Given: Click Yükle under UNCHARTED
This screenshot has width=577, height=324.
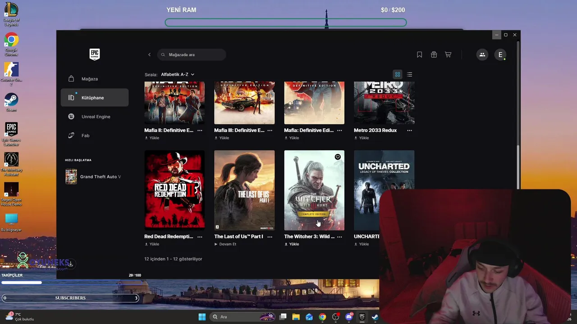Looking at the screenshot, I should point(362,244).
